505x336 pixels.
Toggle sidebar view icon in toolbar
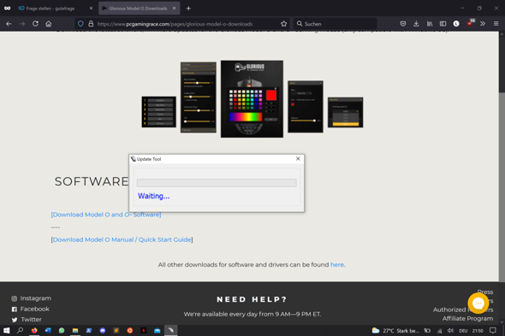point(443,24)
